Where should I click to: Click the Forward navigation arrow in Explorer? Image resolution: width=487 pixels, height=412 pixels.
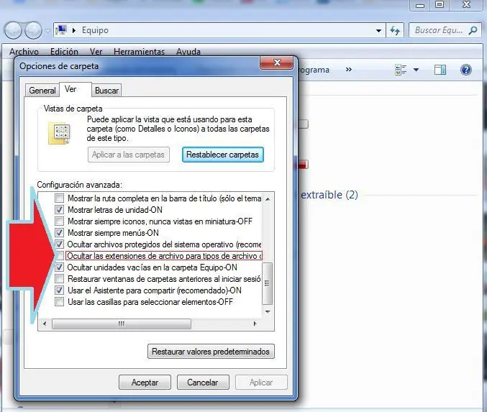(x=33, y=30)
